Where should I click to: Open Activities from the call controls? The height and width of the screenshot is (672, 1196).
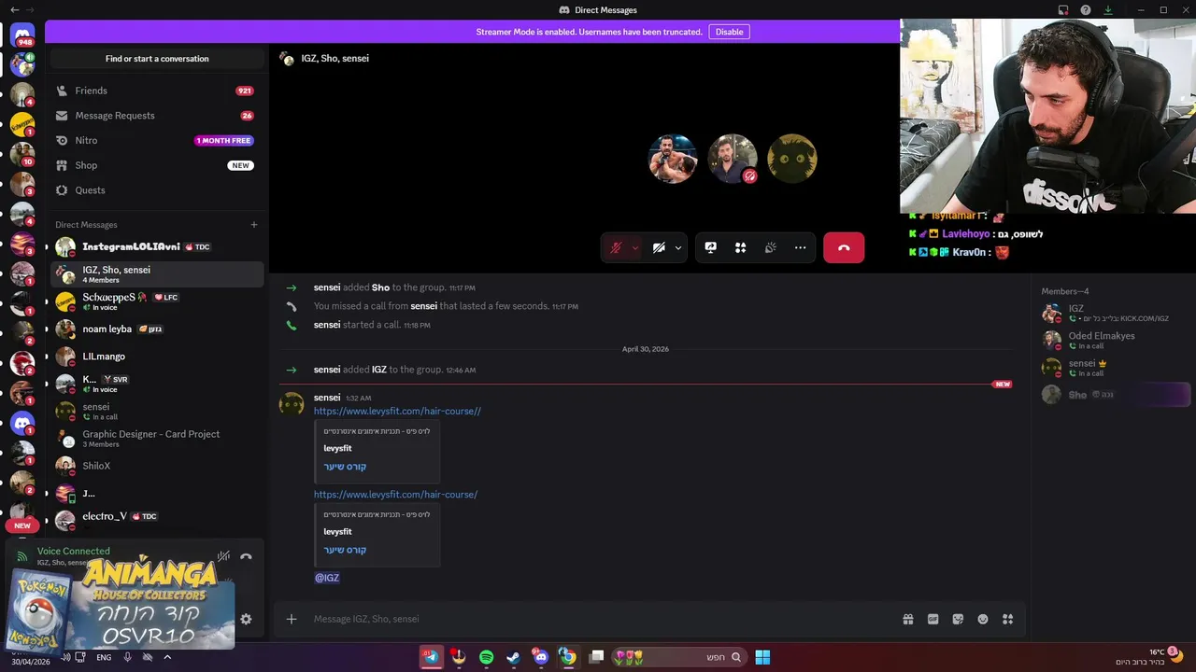pos(740,247)
